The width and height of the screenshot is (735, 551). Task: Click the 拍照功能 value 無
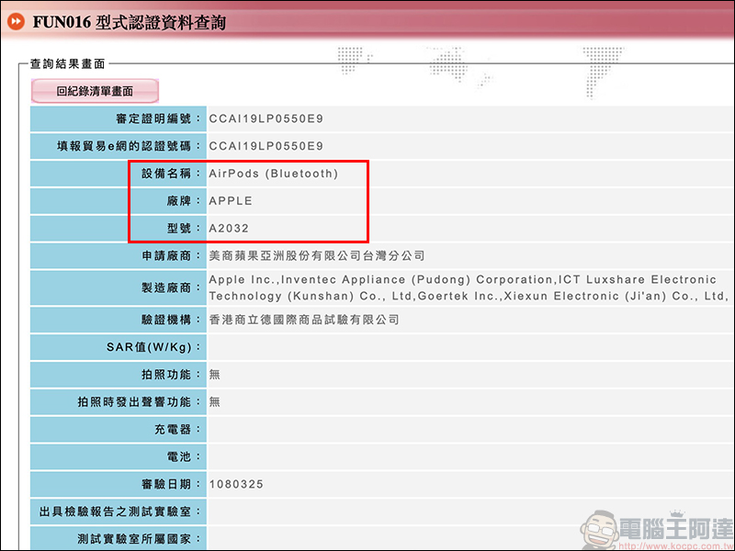(214, 375)
